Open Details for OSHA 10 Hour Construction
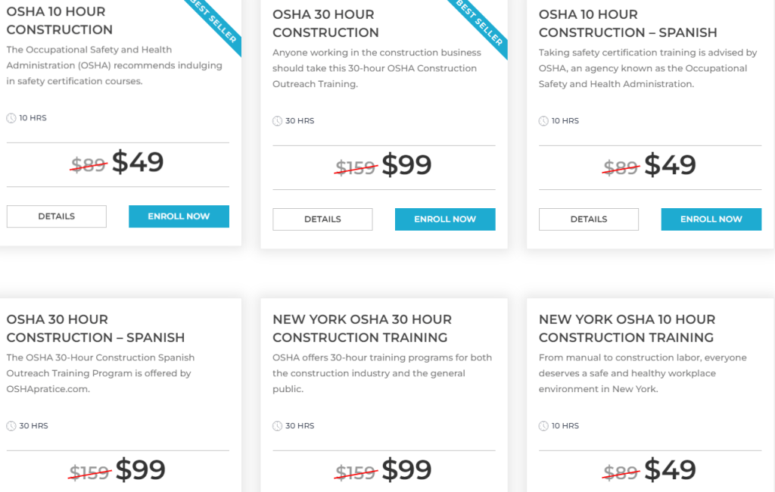Viewport: 775px width, 492px height. coord(56,216)
